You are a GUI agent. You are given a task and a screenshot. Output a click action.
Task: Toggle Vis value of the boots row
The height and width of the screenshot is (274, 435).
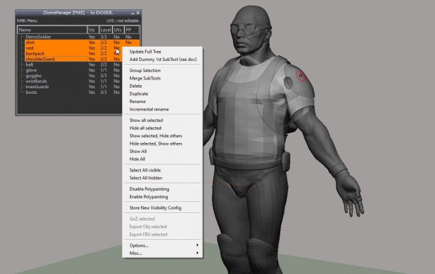[x=92, y=92]
